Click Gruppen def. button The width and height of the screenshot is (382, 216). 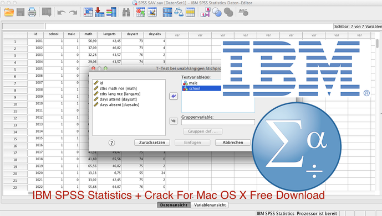[x=203, y=131]
